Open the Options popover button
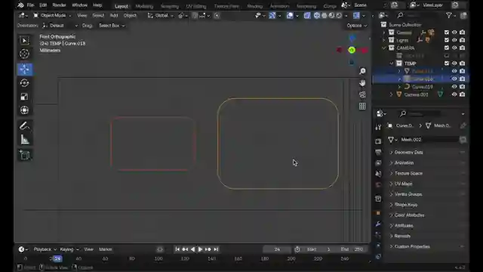 [357, 26]
